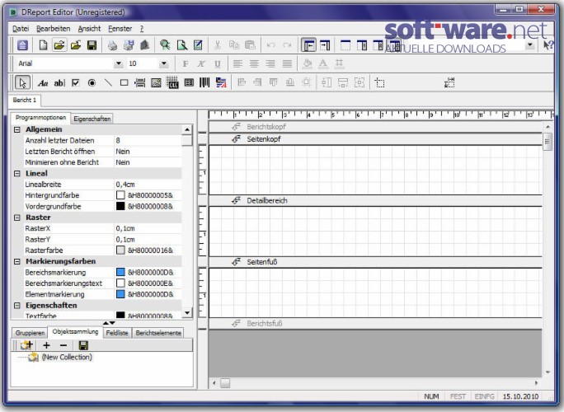
Task: Apply bold formatting with F button
Action: 186,64
